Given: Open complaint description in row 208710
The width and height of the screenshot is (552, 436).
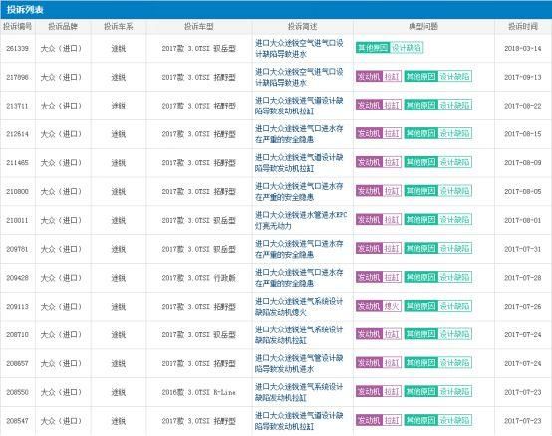Looking at the screenshot, I should [299, 334].
